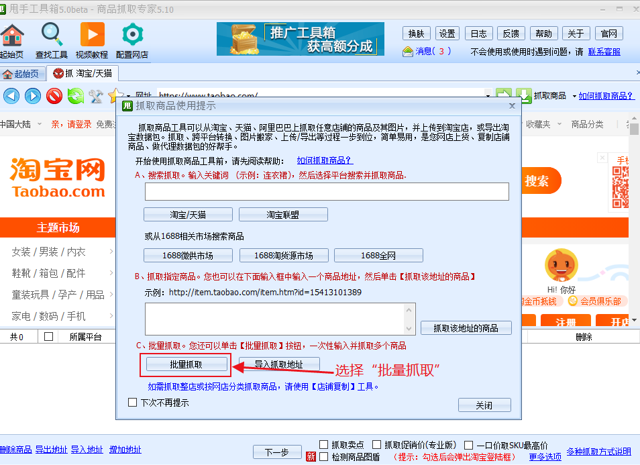This screenshot has height=465, width=640.
Task: Open the 更多选项 link
Action: 545,457
